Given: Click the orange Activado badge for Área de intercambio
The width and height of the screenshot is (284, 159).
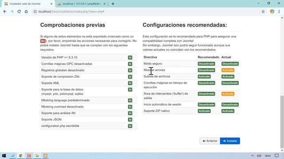Looking at the screenshot, I should coord(228,94).
